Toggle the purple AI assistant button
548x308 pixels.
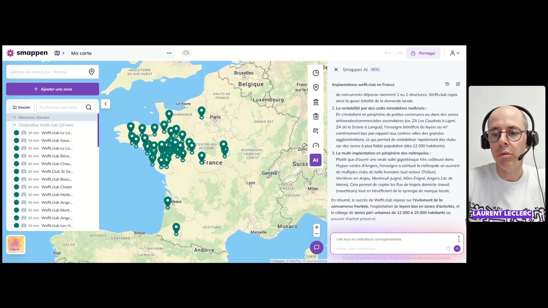315,160
